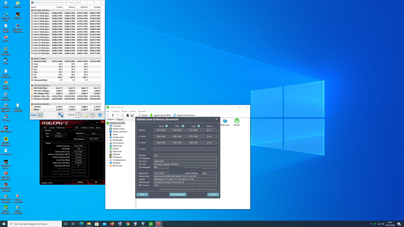Click the HWiNFO remote monitoring network icon

(61, 115)
